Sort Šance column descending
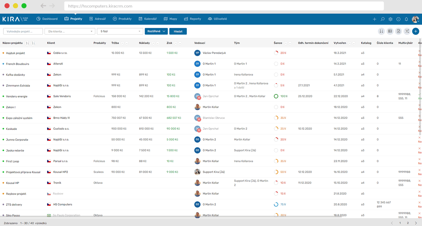Viewport: 422px width, 226px height. pyautogui.click(x=290, y=43)
